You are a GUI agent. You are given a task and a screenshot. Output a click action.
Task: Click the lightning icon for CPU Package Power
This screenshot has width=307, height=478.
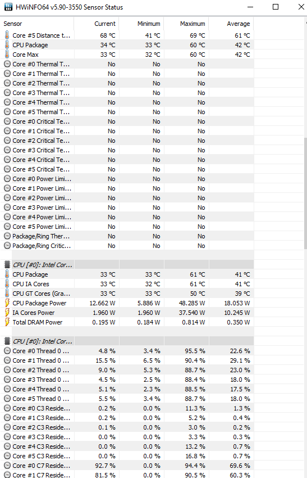(7, 303)
